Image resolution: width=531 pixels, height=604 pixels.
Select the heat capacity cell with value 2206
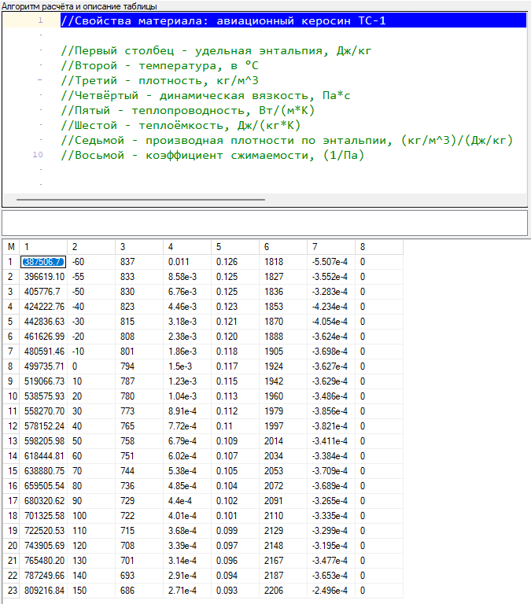(x=282, y=590)
